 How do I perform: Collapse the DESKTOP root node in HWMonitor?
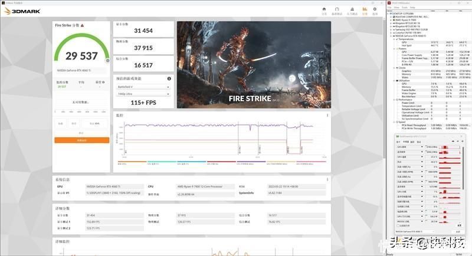point(388,14)
